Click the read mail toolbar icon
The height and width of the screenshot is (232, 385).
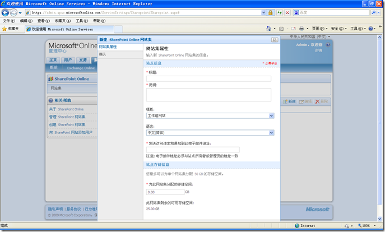coord(293,29)
